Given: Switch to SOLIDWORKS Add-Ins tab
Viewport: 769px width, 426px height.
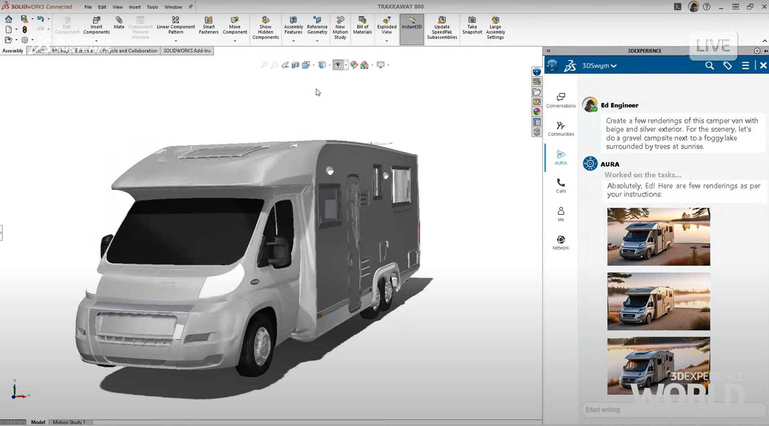Looking at the screenshot, I should click(x=187, y=51).
